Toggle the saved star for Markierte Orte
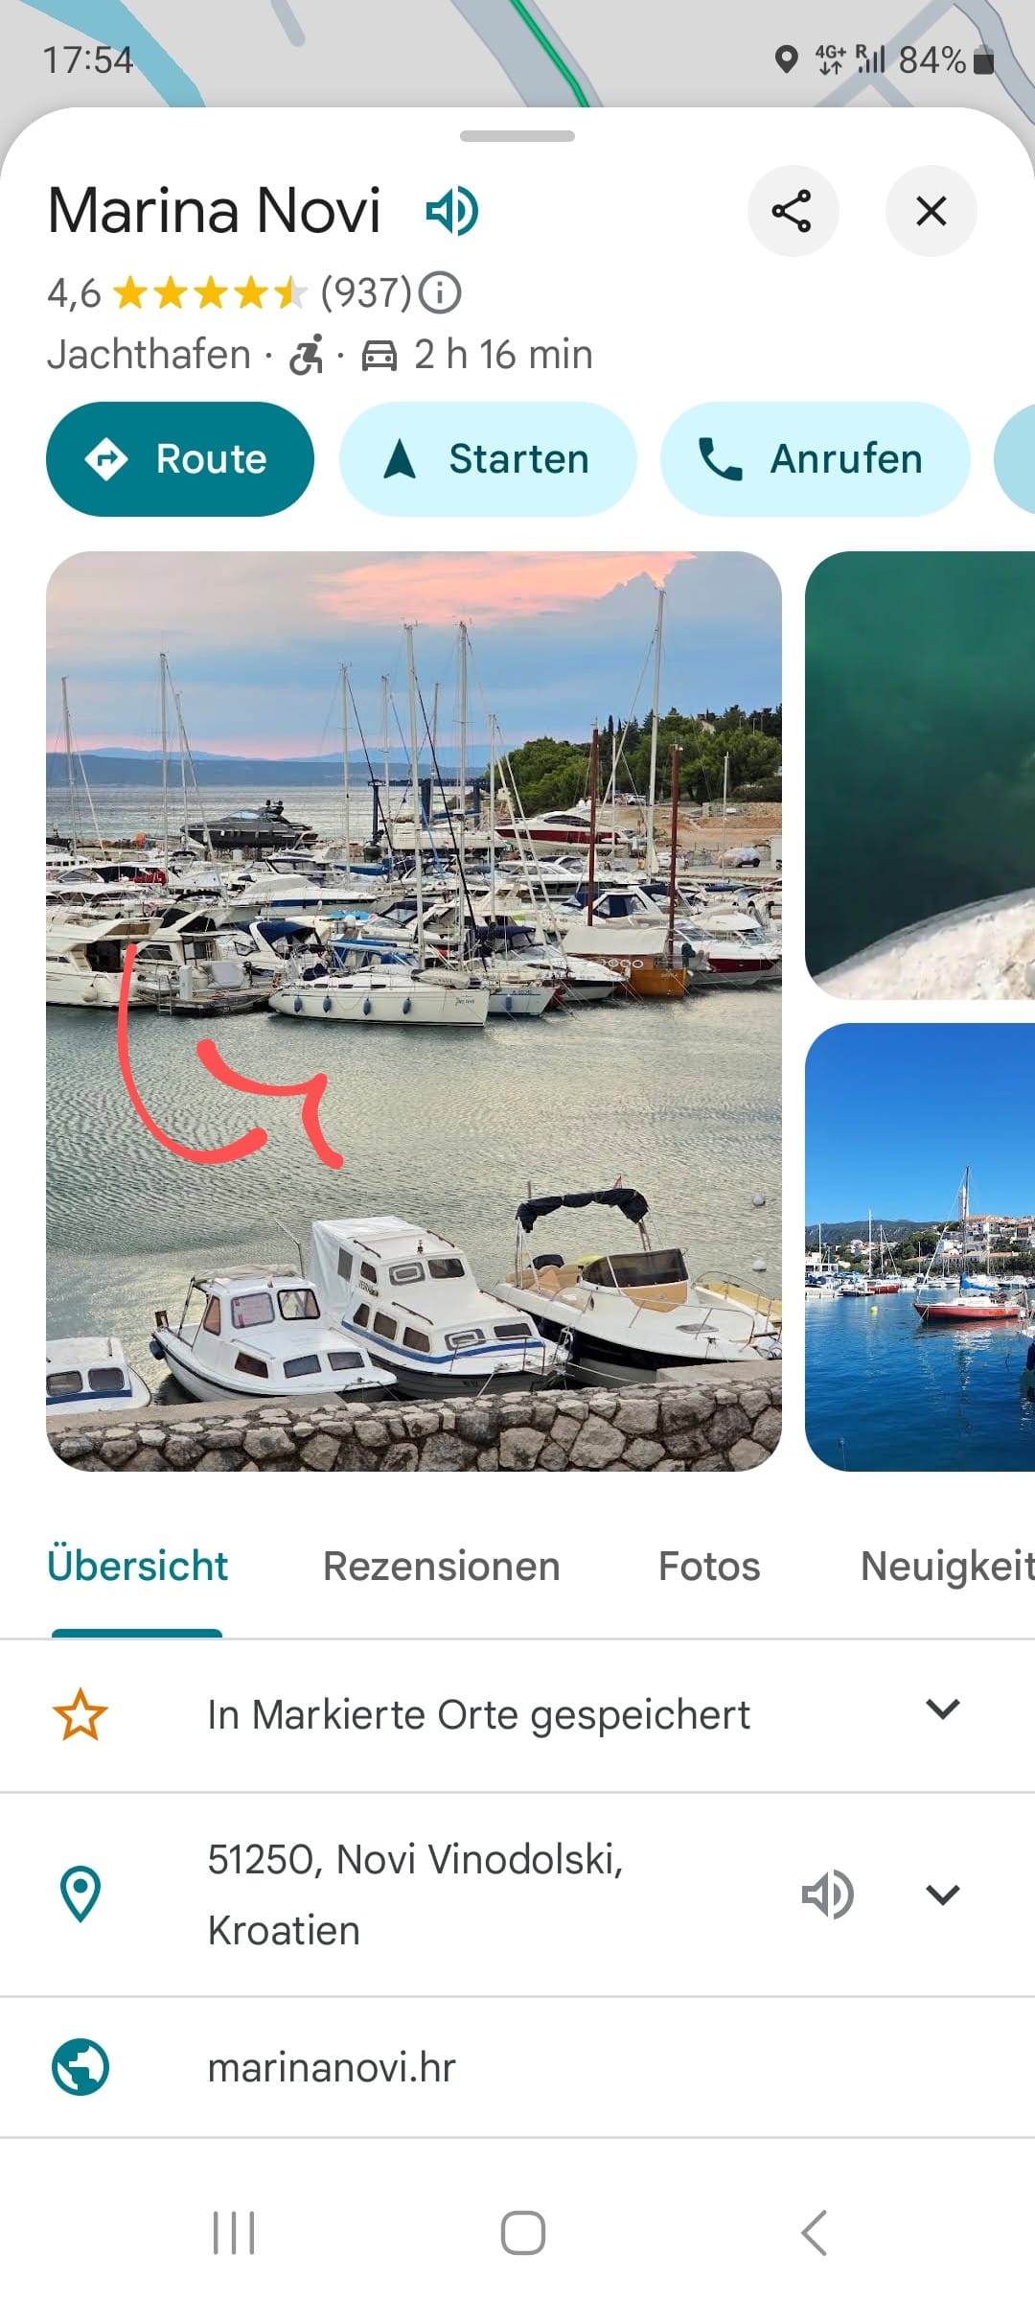The width and height of the screenshot is (1035, 2301). [x=80, y=1714]
